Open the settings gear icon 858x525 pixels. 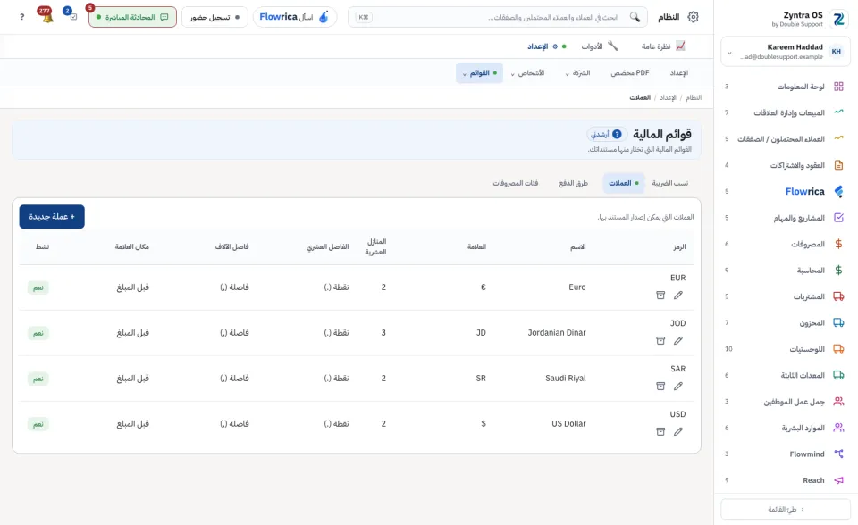point(693,17)
